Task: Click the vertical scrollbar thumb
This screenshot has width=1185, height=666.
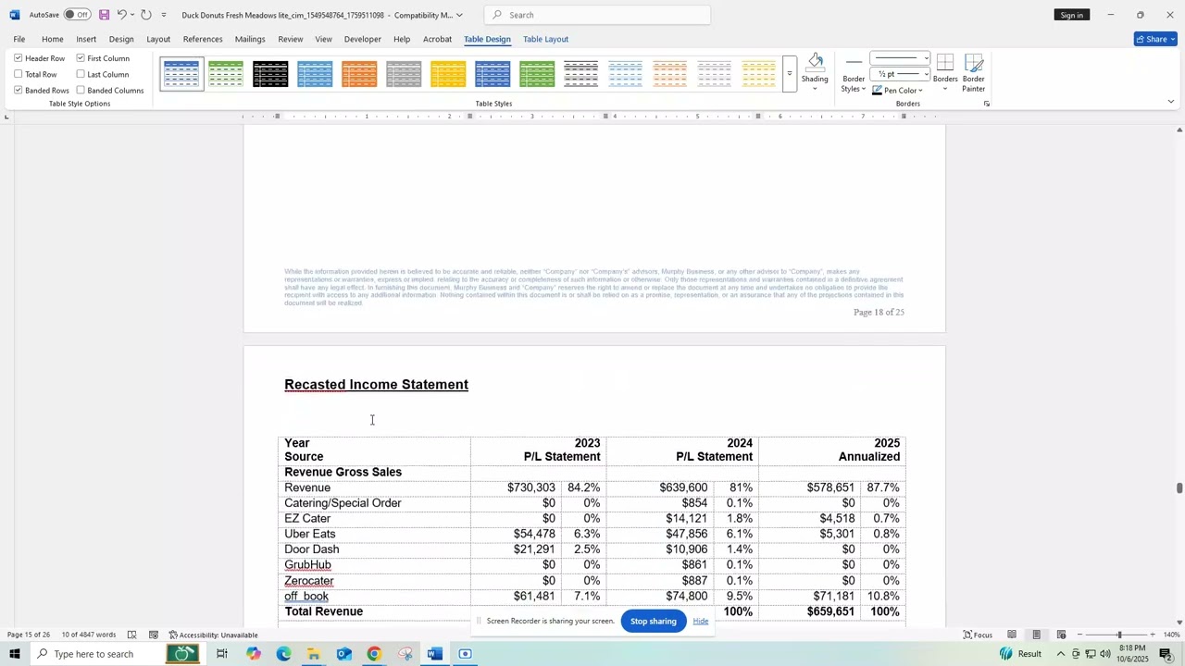Action: [1179, 488]
